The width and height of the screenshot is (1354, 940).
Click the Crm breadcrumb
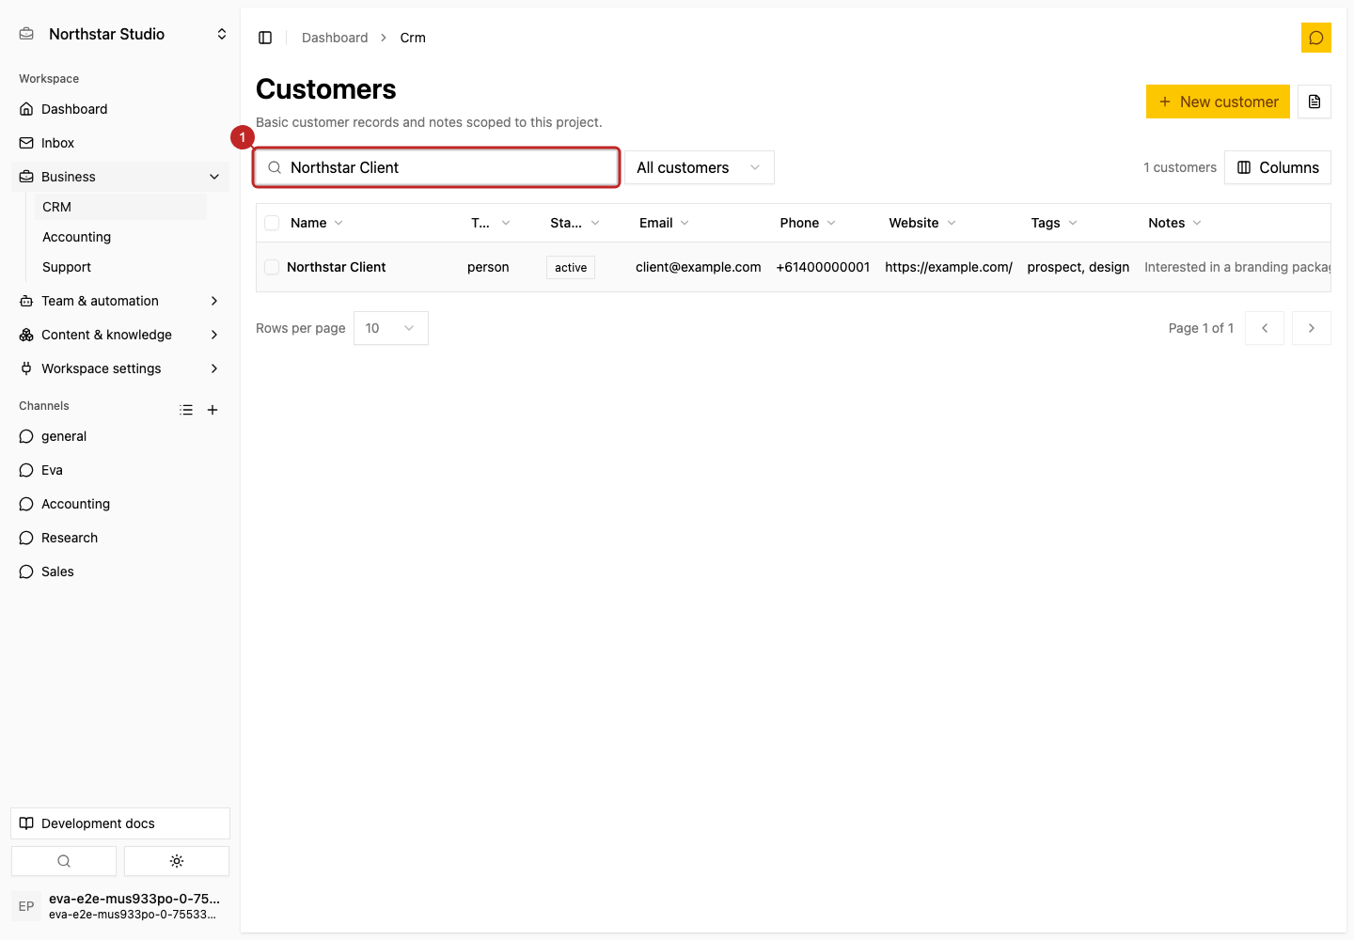[413, 38]
